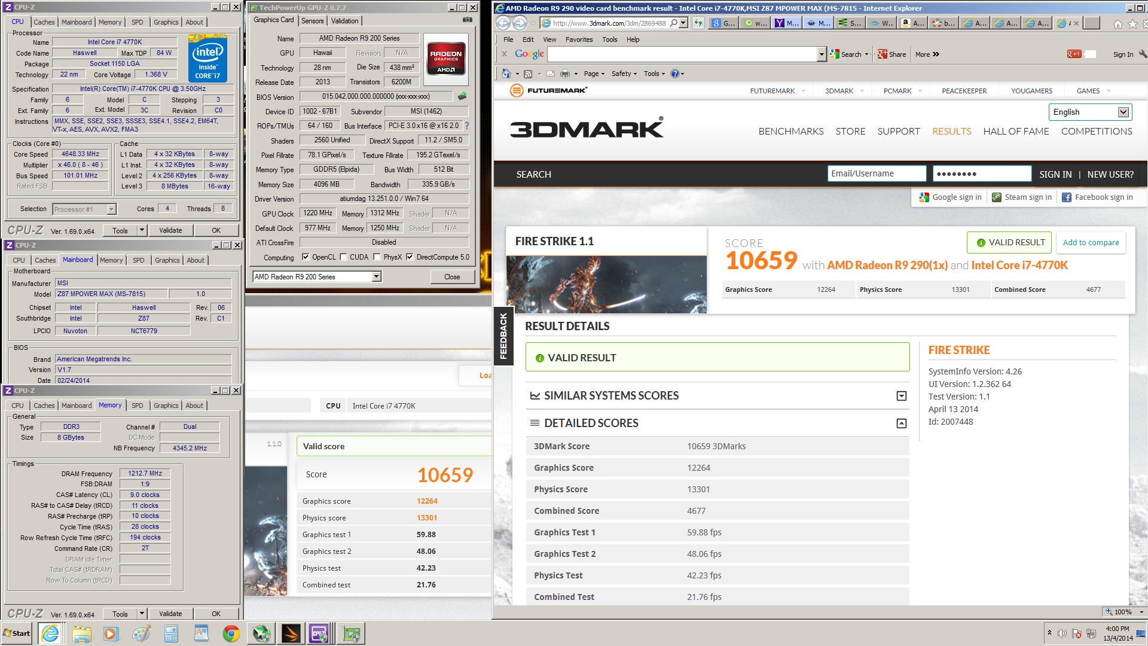Open the CPU-Z purple icon on taskbar

[x=319, y=633]
